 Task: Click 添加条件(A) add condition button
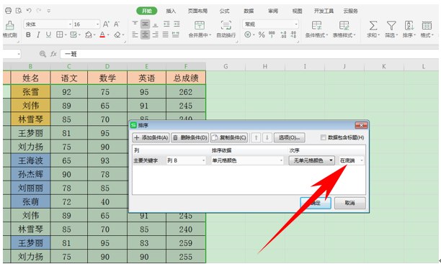151,137
